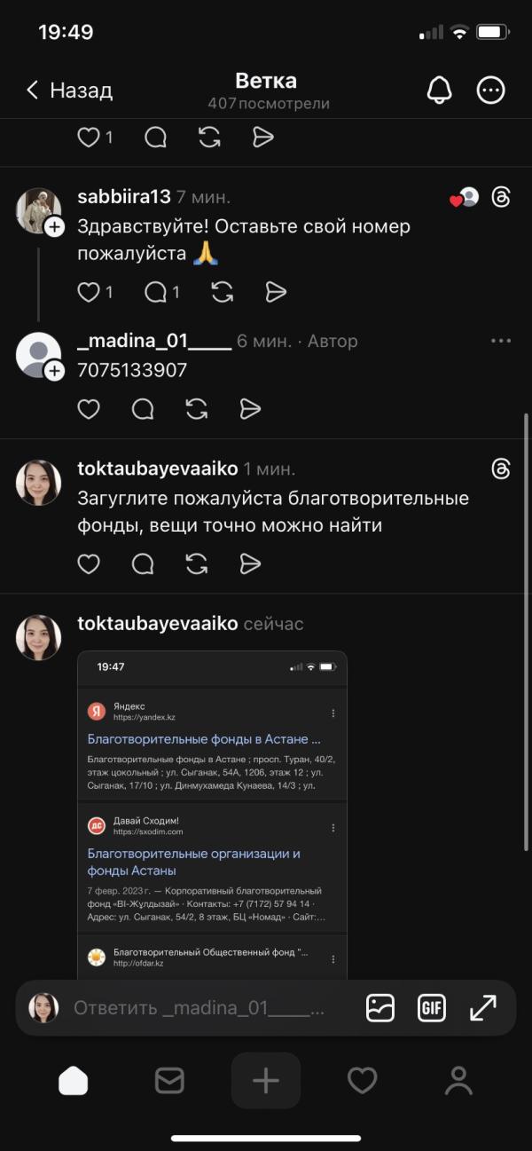This screenshot has width=532, height=1151.
Task: Open replies on sabbiira13's comment
Action: 156,292
